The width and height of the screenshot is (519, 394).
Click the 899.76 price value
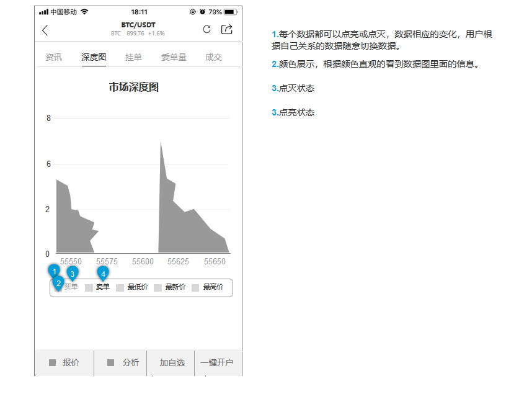click(135, 34)
